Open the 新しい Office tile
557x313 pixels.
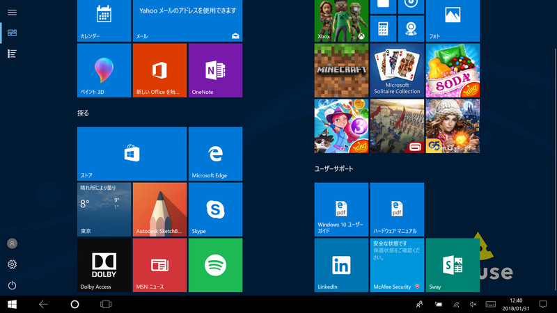pyautogui.click(x=160, y=70)
